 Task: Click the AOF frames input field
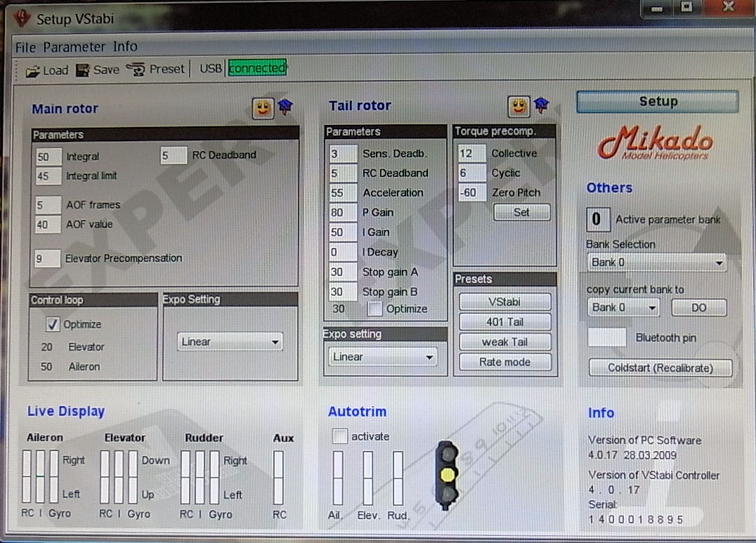48,205
